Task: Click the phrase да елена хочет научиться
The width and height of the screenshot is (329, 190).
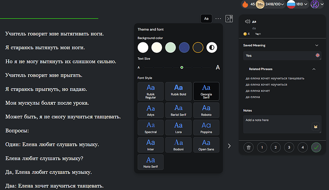Action: [x=266, y=84]
